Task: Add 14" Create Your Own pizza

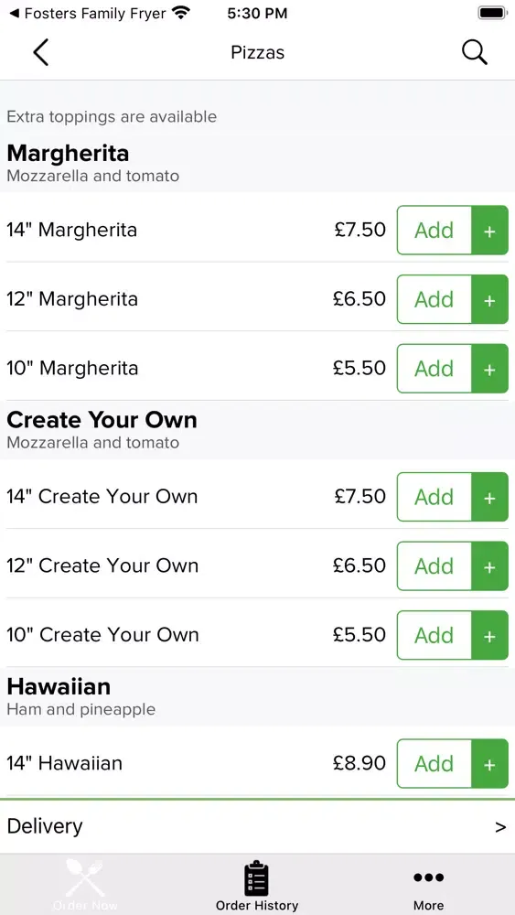Action: coord(434,497)
